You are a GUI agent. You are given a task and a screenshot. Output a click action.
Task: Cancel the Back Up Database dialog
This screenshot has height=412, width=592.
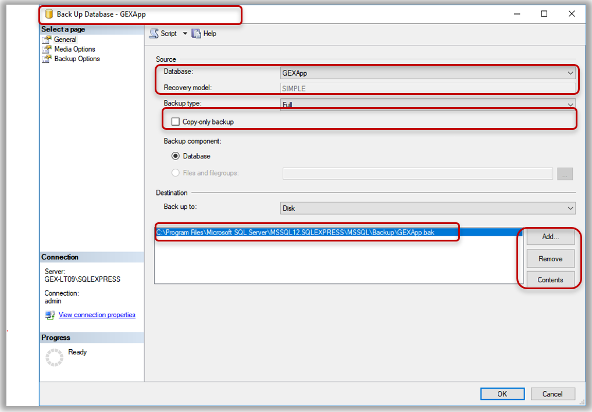(x=552, y=394)
